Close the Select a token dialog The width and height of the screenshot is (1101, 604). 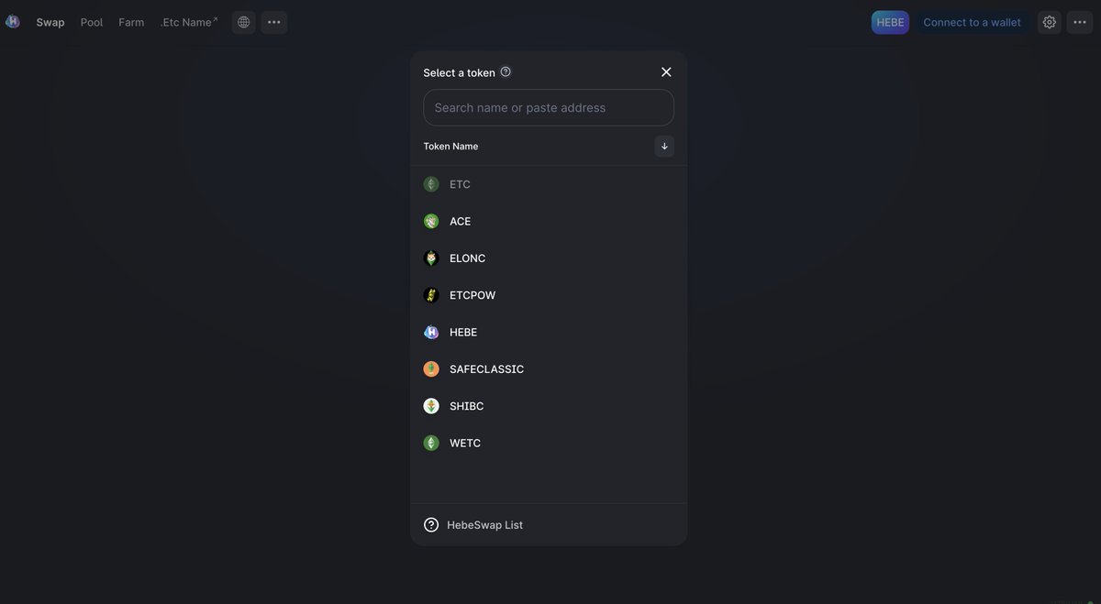[x=666, y=71]
